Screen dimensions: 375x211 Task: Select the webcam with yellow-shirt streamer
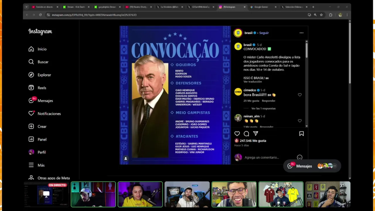tap(140, 194)
